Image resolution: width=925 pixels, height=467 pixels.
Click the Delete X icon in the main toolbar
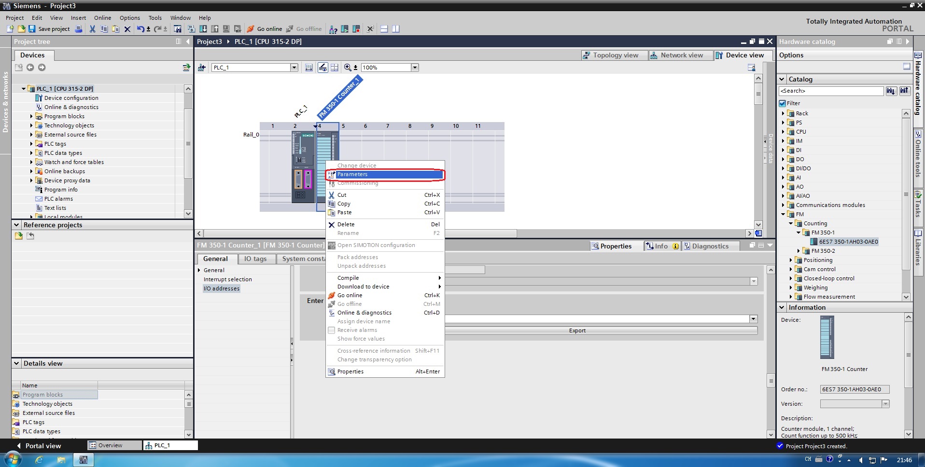(127, 29)
